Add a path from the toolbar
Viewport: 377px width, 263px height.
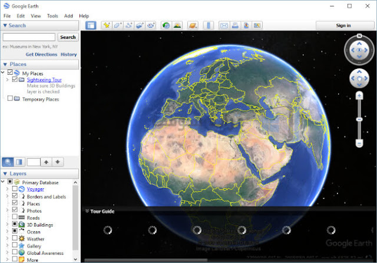pos(128,25)
